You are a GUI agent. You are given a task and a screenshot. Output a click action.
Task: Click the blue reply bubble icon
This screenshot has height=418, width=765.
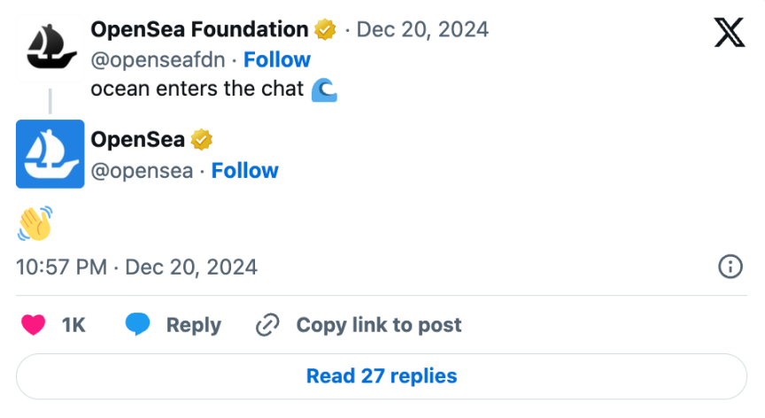[137, 325]
